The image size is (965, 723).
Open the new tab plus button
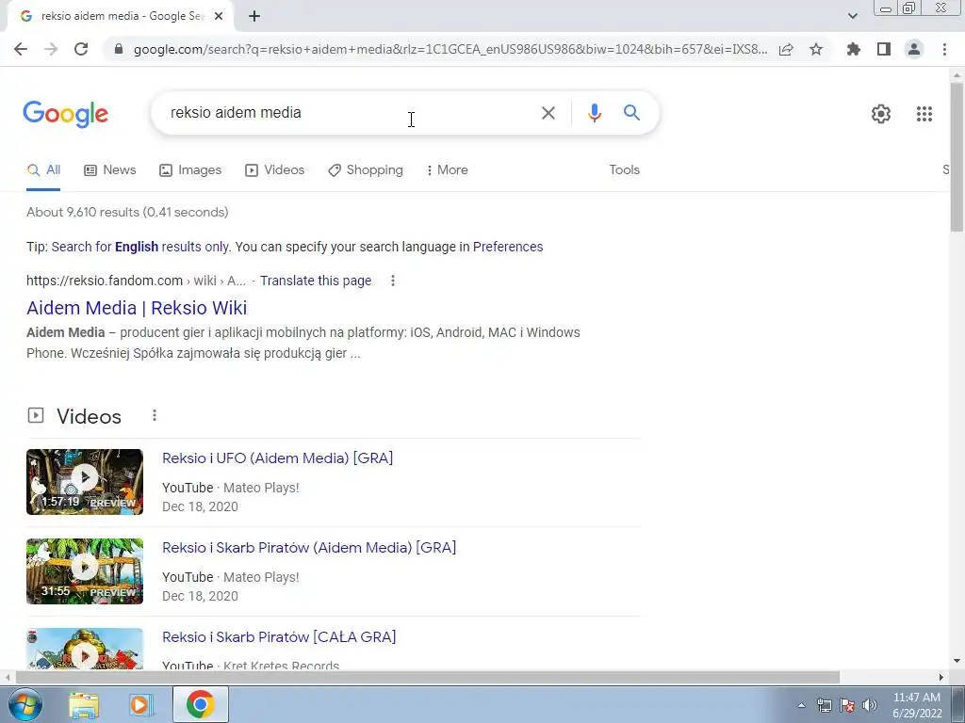click(x=254, y=17)
